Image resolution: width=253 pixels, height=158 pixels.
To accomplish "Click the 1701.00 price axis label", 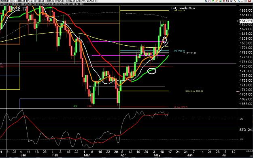I will [x=246, y=95].
